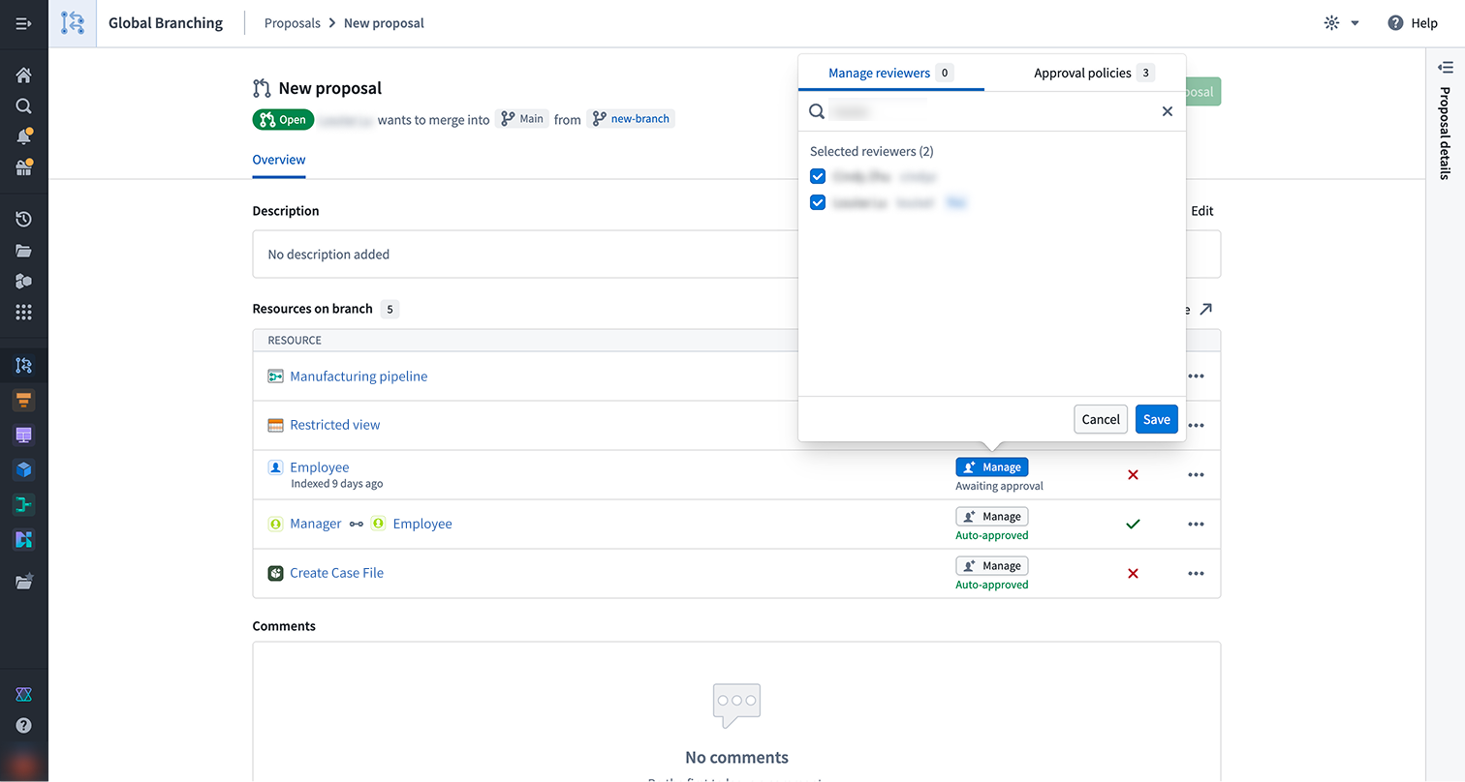
Task: Open more options for Create Case File row
Action: tap(1197, 574)
